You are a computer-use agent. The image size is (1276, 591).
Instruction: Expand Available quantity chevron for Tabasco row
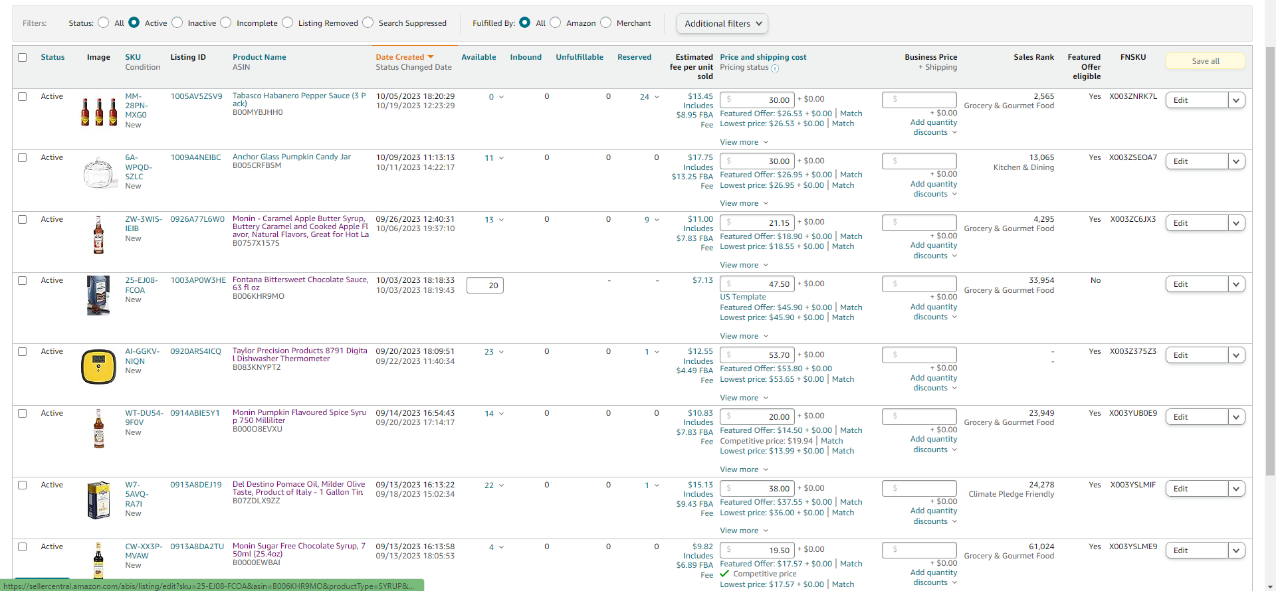[501, 97]
